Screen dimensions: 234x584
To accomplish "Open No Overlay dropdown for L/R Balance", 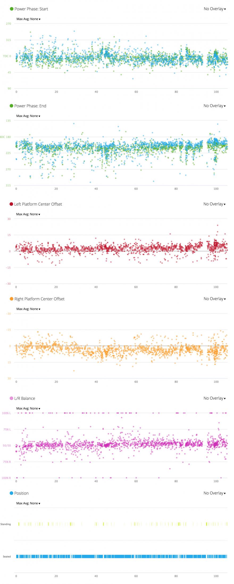I will (215, 398).
